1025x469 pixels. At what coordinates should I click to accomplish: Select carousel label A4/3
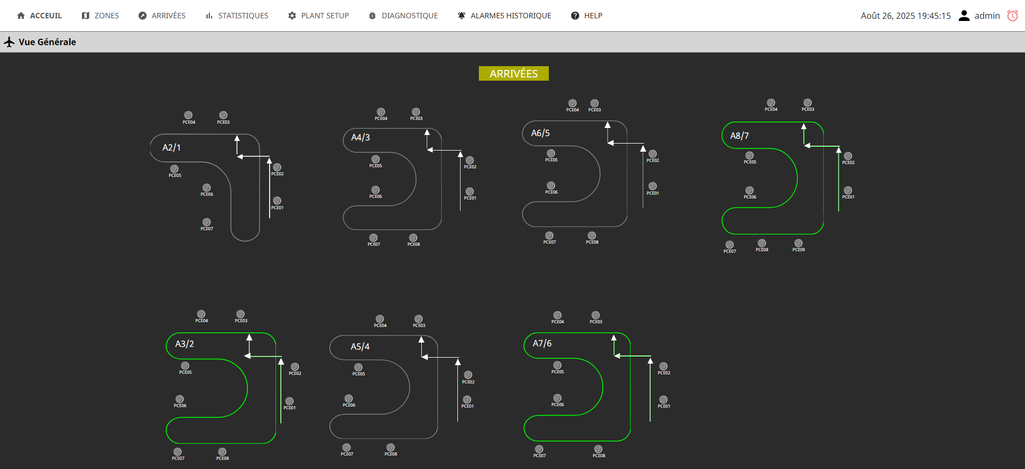[x=360, y=137]
